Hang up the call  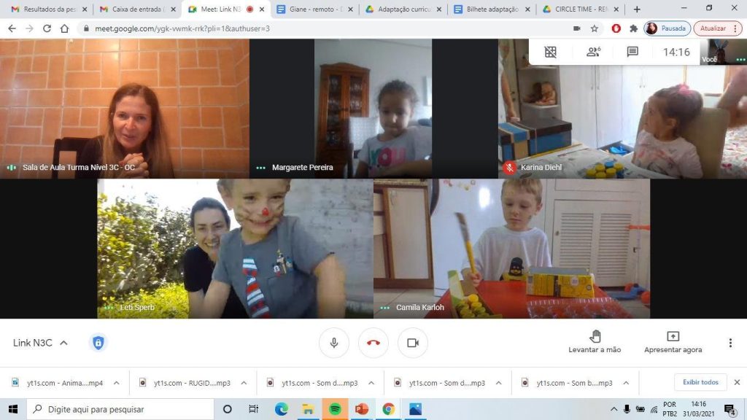point(373,343)
